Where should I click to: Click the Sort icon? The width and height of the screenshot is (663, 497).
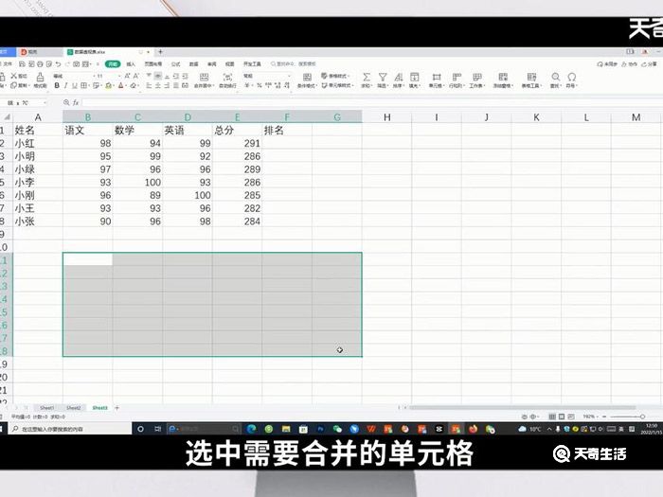(399, 77)
